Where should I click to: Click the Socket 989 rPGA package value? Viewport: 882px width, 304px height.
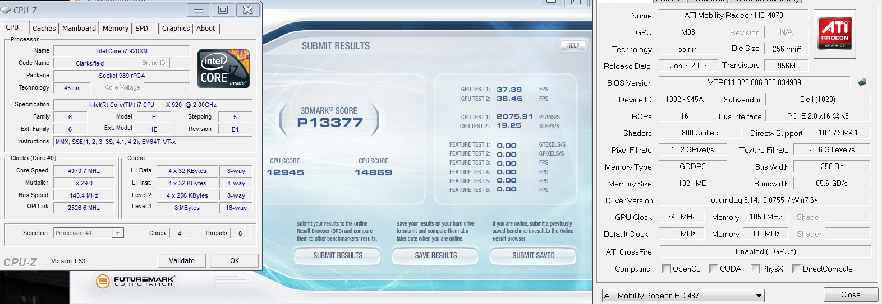pos(122,76)
